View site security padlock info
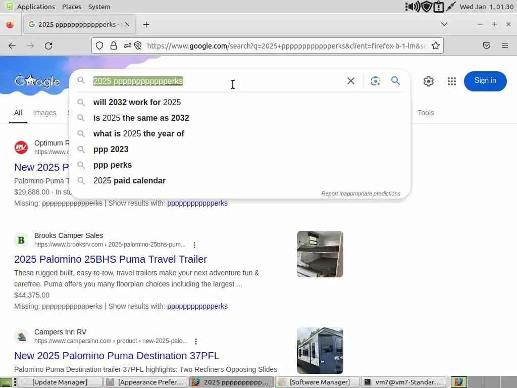Viewport: 517px width, 388px height. [114, 46]
